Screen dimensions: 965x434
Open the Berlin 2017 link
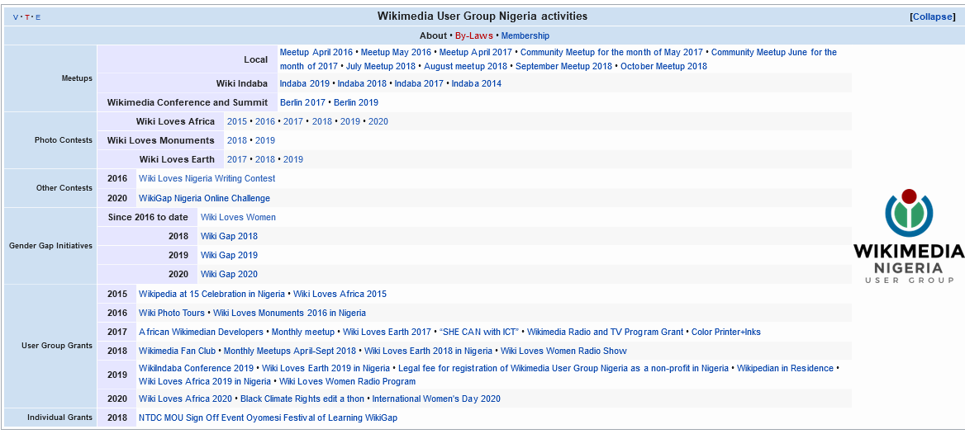point(302,102)
